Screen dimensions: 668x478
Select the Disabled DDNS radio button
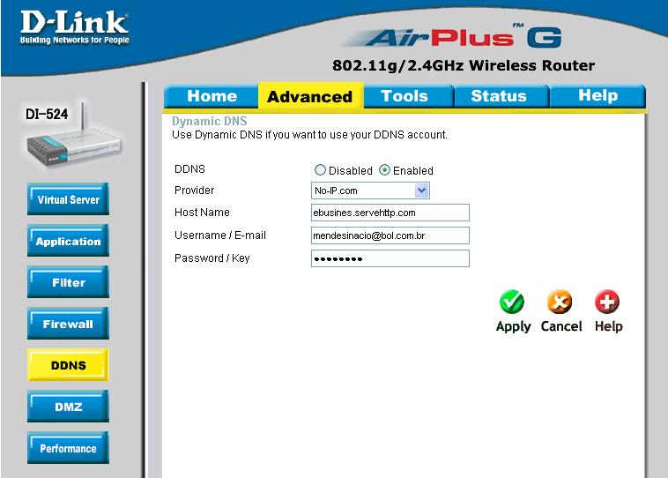[x=320, y=170]
